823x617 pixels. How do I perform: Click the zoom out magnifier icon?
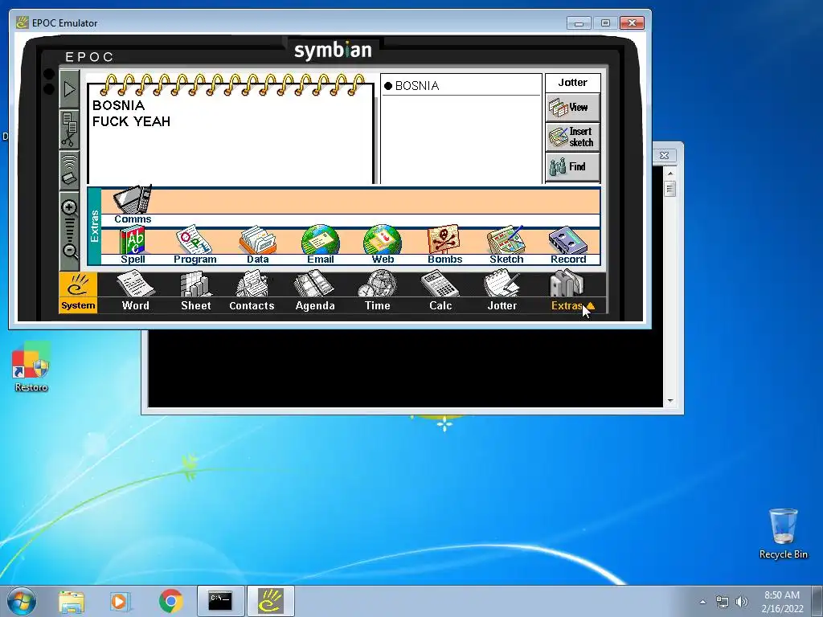[69, 251]
